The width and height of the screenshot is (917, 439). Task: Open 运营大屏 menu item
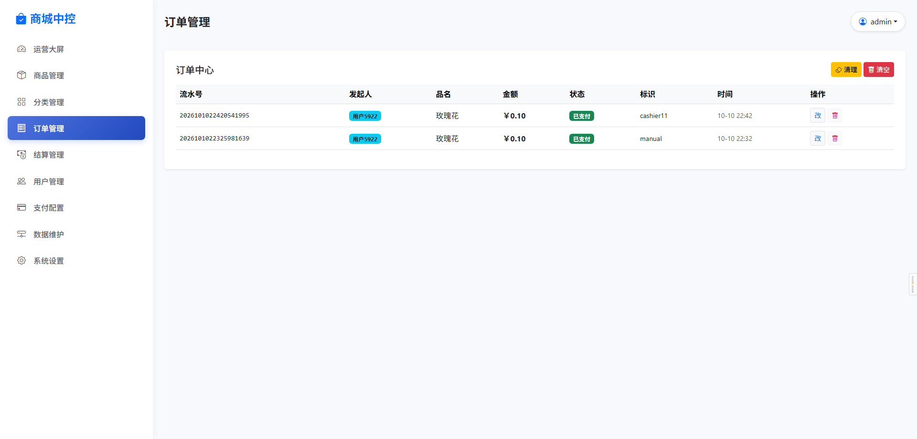[x=76, y=49]
